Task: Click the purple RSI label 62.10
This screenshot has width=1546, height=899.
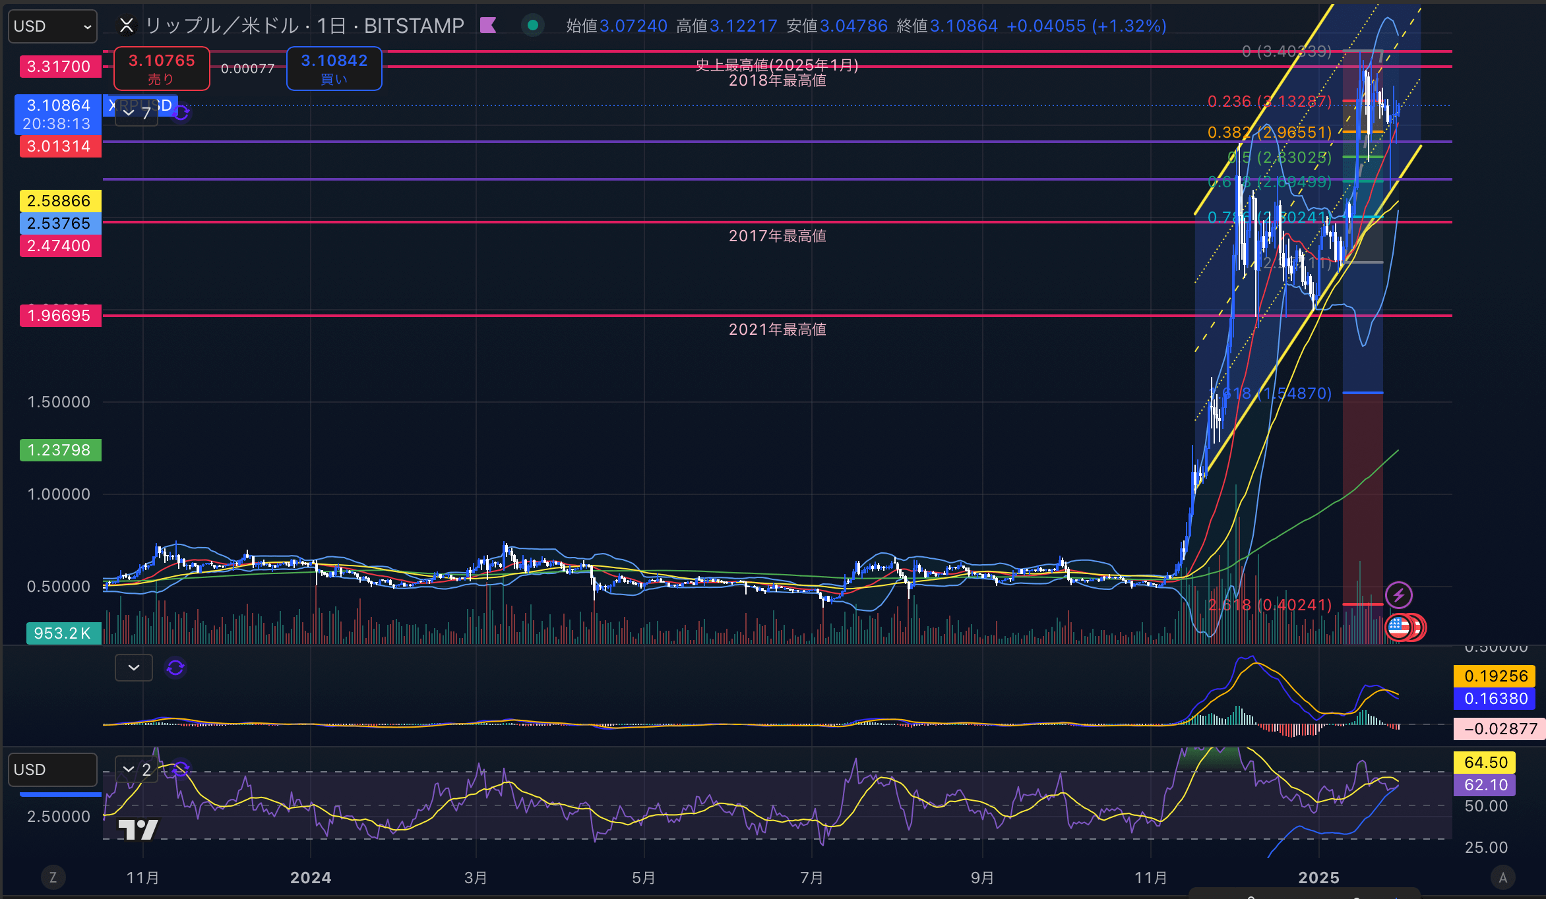Action: point(1485,785)
